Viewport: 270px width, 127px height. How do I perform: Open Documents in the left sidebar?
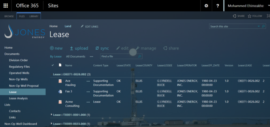(12, 54)
